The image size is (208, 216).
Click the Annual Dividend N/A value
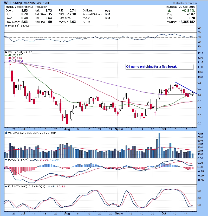pos(108,14)
